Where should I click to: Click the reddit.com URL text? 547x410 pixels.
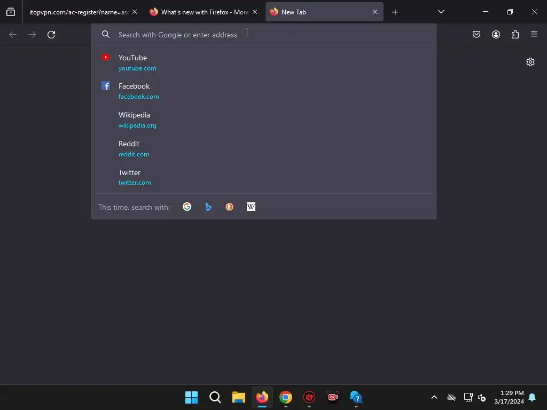[134, 154]
